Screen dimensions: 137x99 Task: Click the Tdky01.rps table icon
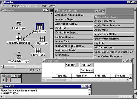pos(42,39)
